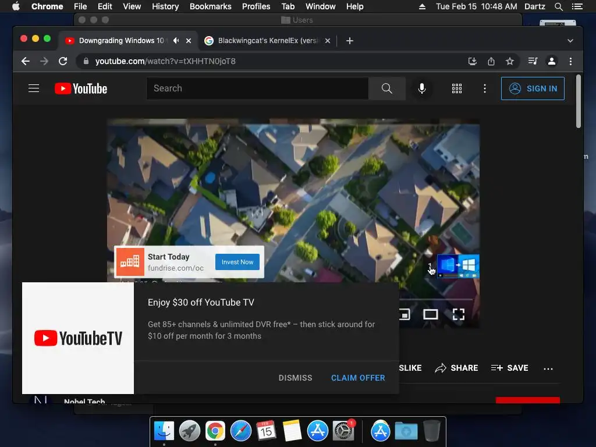Viewport: 596px width, 447px height.
Task: Open Calendar from the Dock
Action: 266,431
